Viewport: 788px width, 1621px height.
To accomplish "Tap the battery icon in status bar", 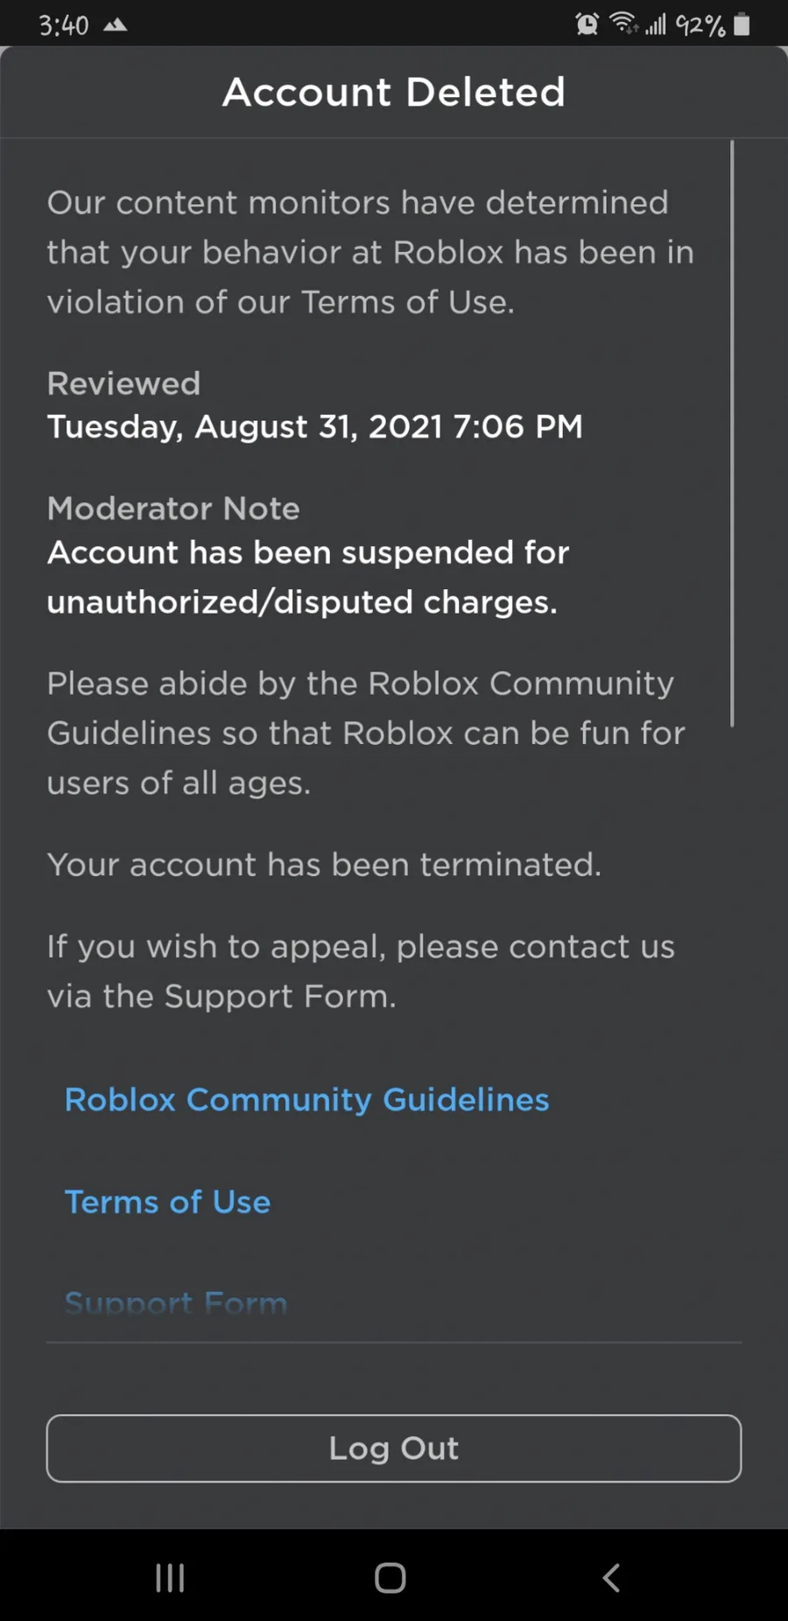I will [x=742, y=25].
